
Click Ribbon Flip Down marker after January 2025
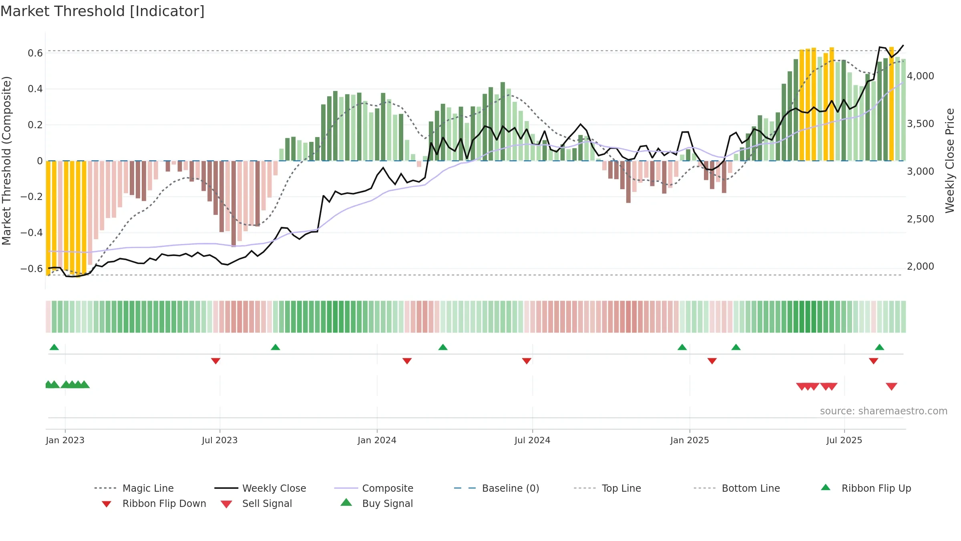coord(712,361)
